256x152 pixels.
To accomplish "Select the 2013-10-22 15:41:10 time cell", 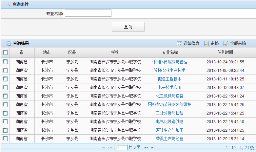I will coord(225,121).
